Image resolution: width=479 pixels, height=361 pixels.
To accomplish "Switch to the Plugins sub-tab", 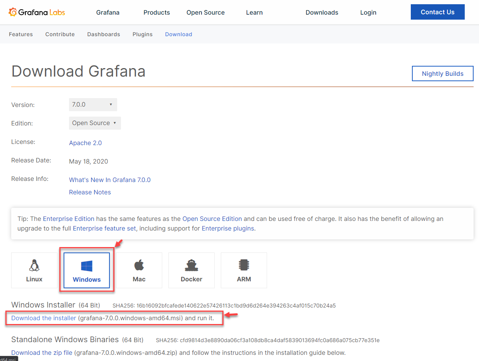I will (143, 34).
